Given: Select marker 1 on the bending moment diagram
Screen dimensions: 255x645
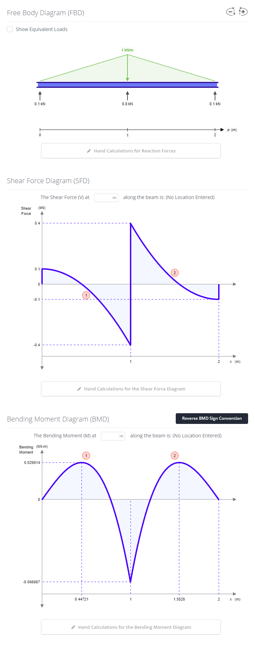Looking at the screenshot, I should coord(86,456).
